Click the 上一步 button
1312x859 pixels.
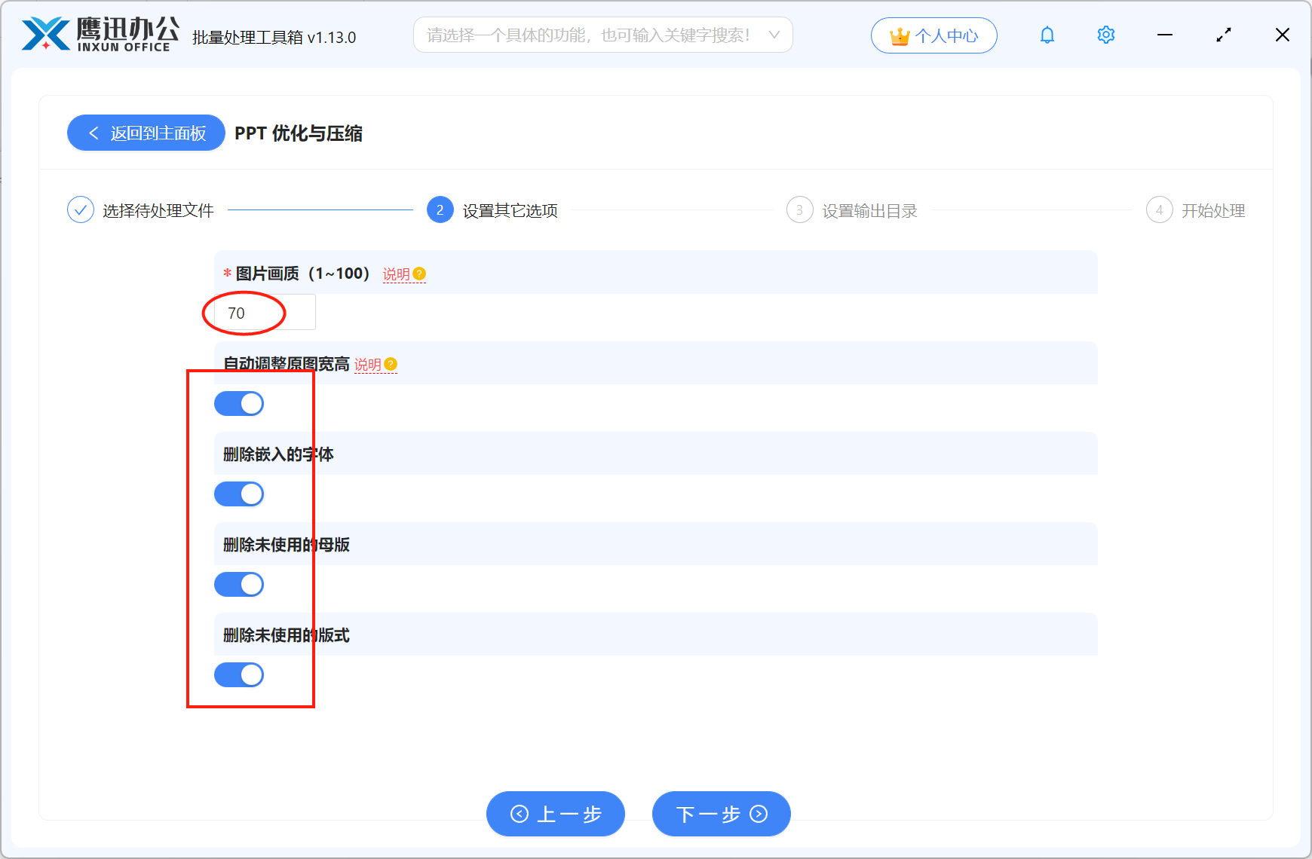[x=556, y=814]
